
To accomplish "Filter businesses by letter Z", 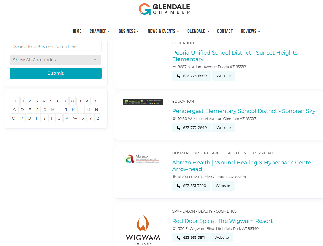I will (x=98, y=118).
